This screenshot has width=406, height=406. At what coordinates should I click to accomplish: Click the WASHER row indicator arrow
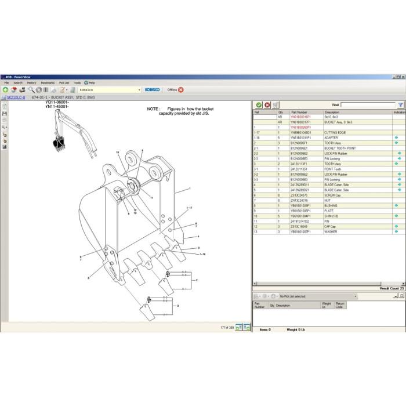(x=396, y=231)
